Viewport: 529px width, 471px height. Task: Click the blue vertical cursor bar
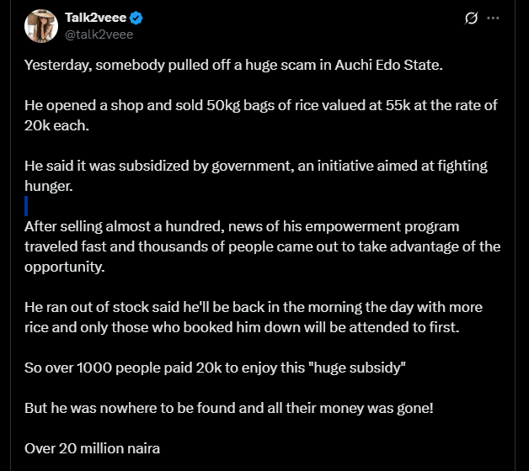pyautogui.click(x=26, y=206)
